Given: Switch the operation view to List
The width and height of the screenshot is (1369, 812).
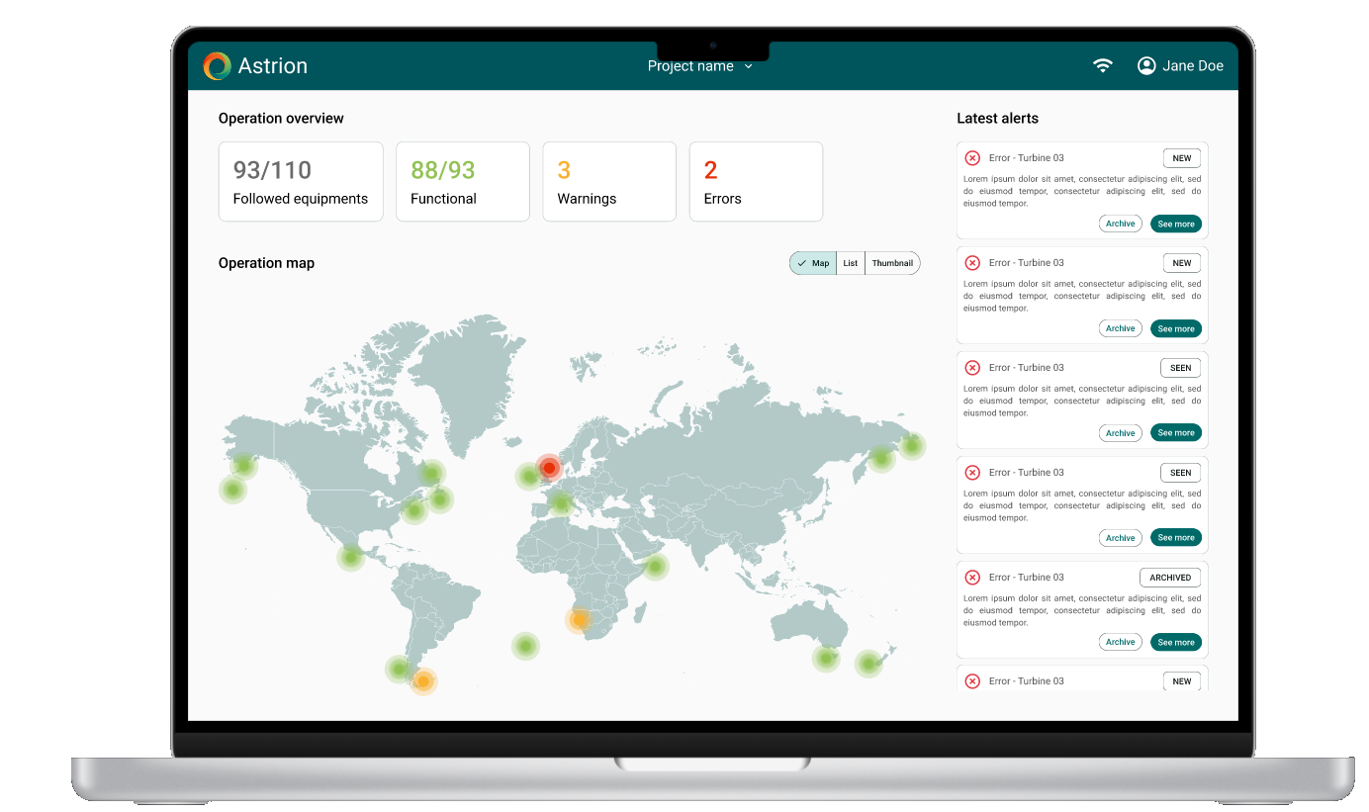Looking at the screenshot, I should coord(851,263).
